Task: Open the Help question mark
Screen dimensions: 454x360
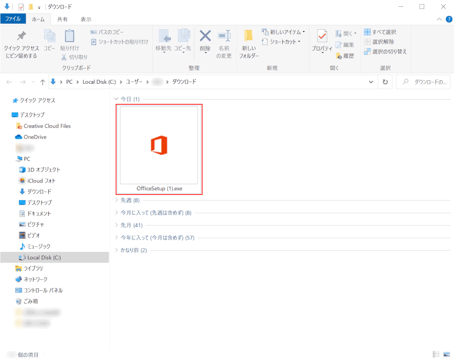Action: pyautogui.click(x=449, y=19)
